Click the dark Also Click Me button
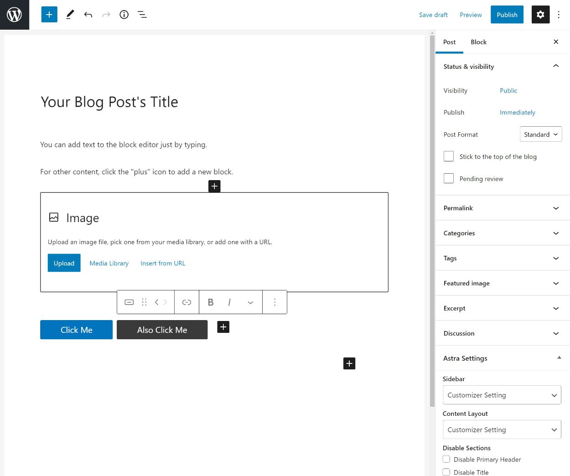570x476 pixels. point(162,330)
